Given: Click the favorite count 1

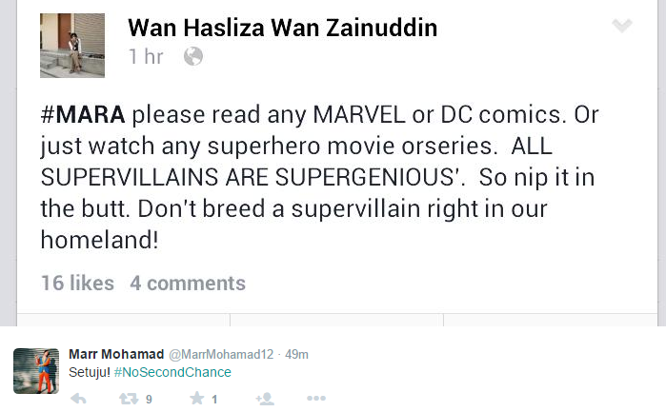Looking at the screenshot, I should click(214, 400).
